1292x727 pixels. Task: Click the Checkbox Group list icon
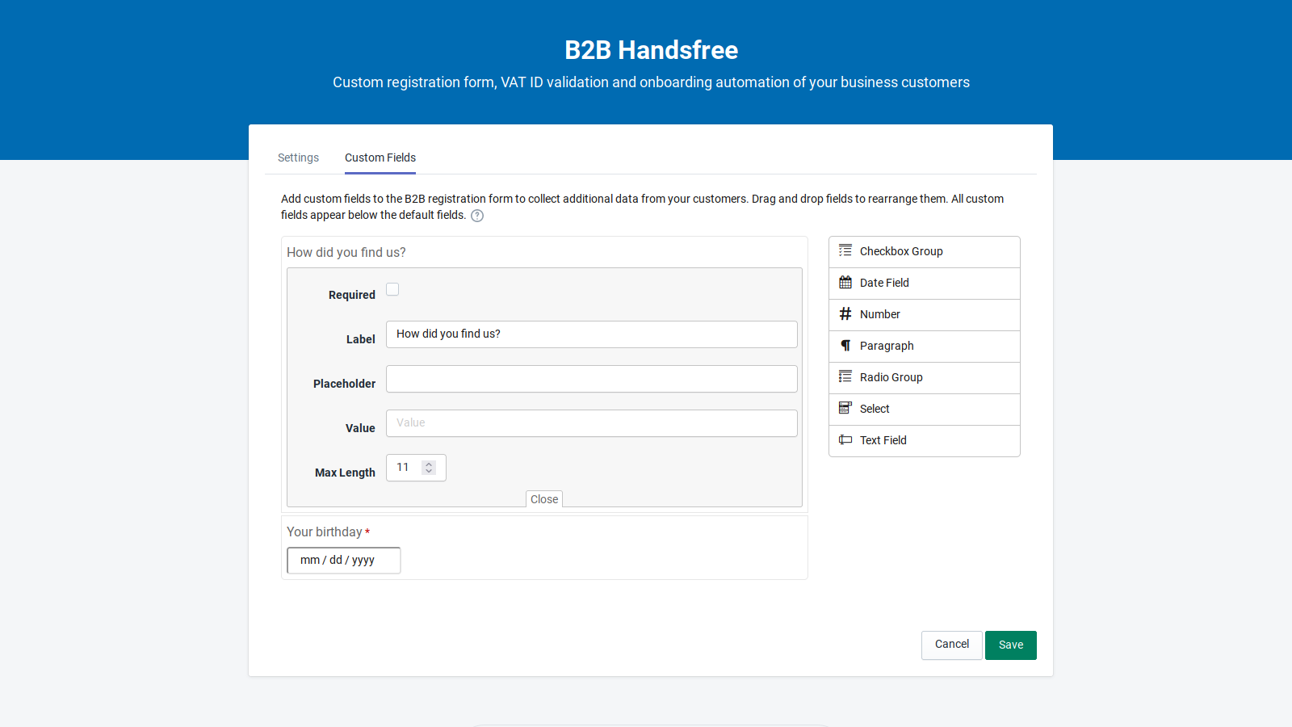tap(845, 251)
